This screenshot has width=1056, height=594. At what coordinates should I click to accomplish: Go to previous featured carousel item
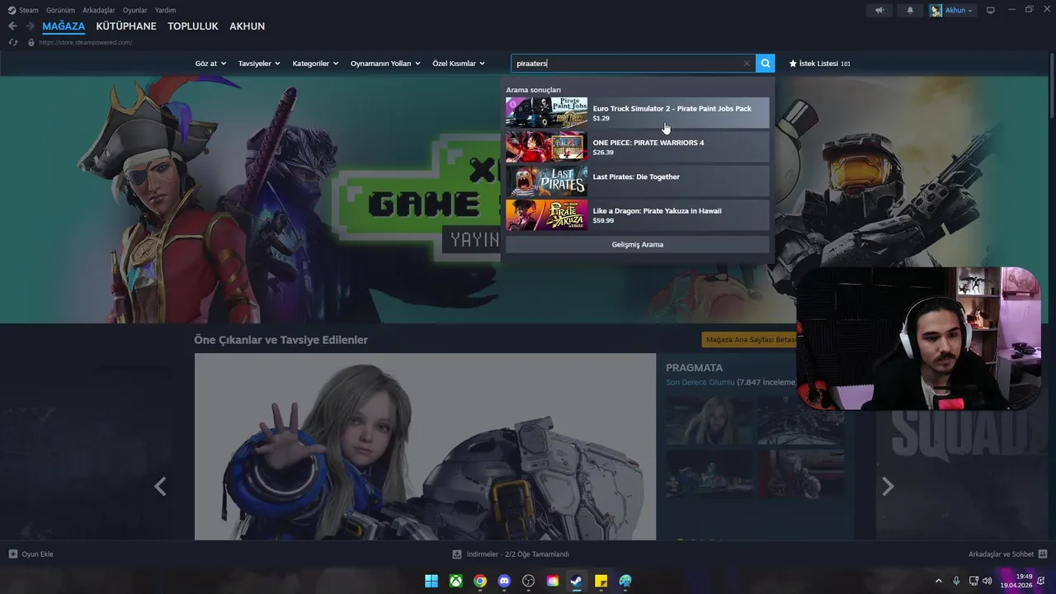click(x=160, y=487)
